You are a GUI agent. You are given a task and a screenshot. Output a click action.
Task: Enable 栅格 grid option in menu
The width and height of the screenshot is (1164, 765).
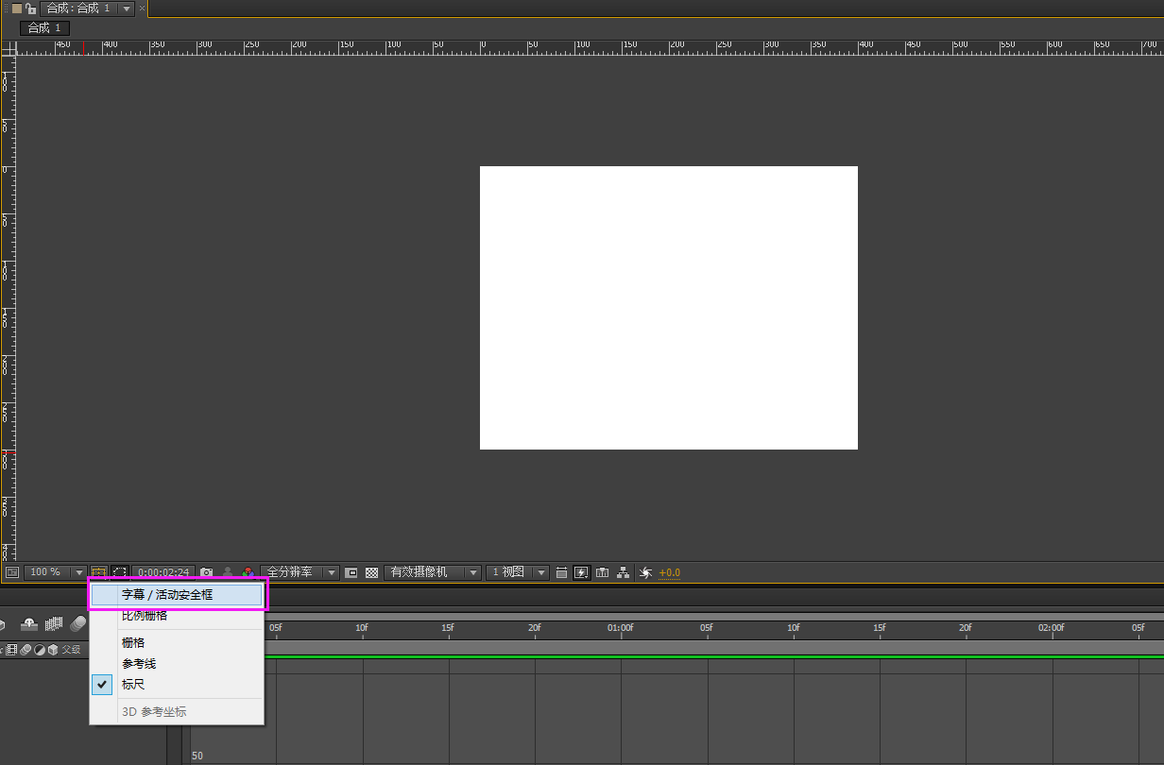[133, 642]
